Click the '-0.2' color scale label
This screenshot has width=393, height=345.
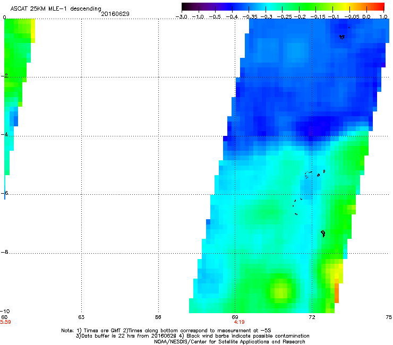[300, 17]
